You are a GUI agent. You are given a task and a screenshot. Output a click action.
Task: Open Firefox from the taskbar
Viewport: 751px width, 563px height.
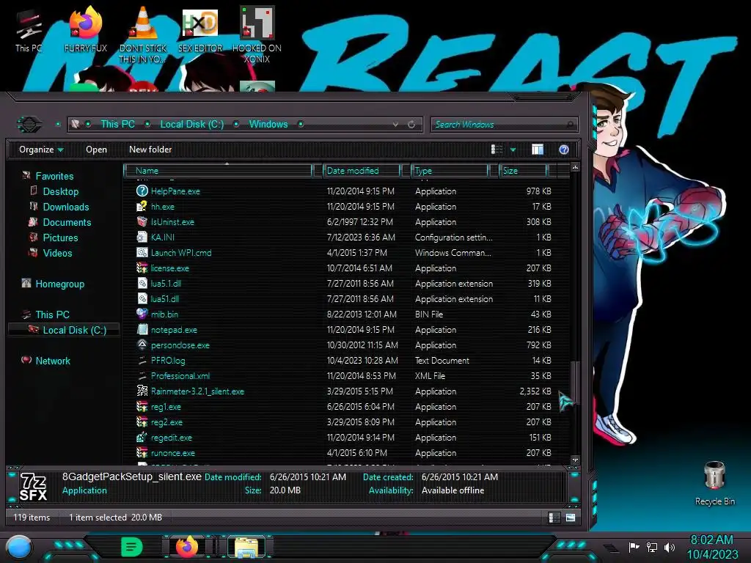click(x=187, y=547)
